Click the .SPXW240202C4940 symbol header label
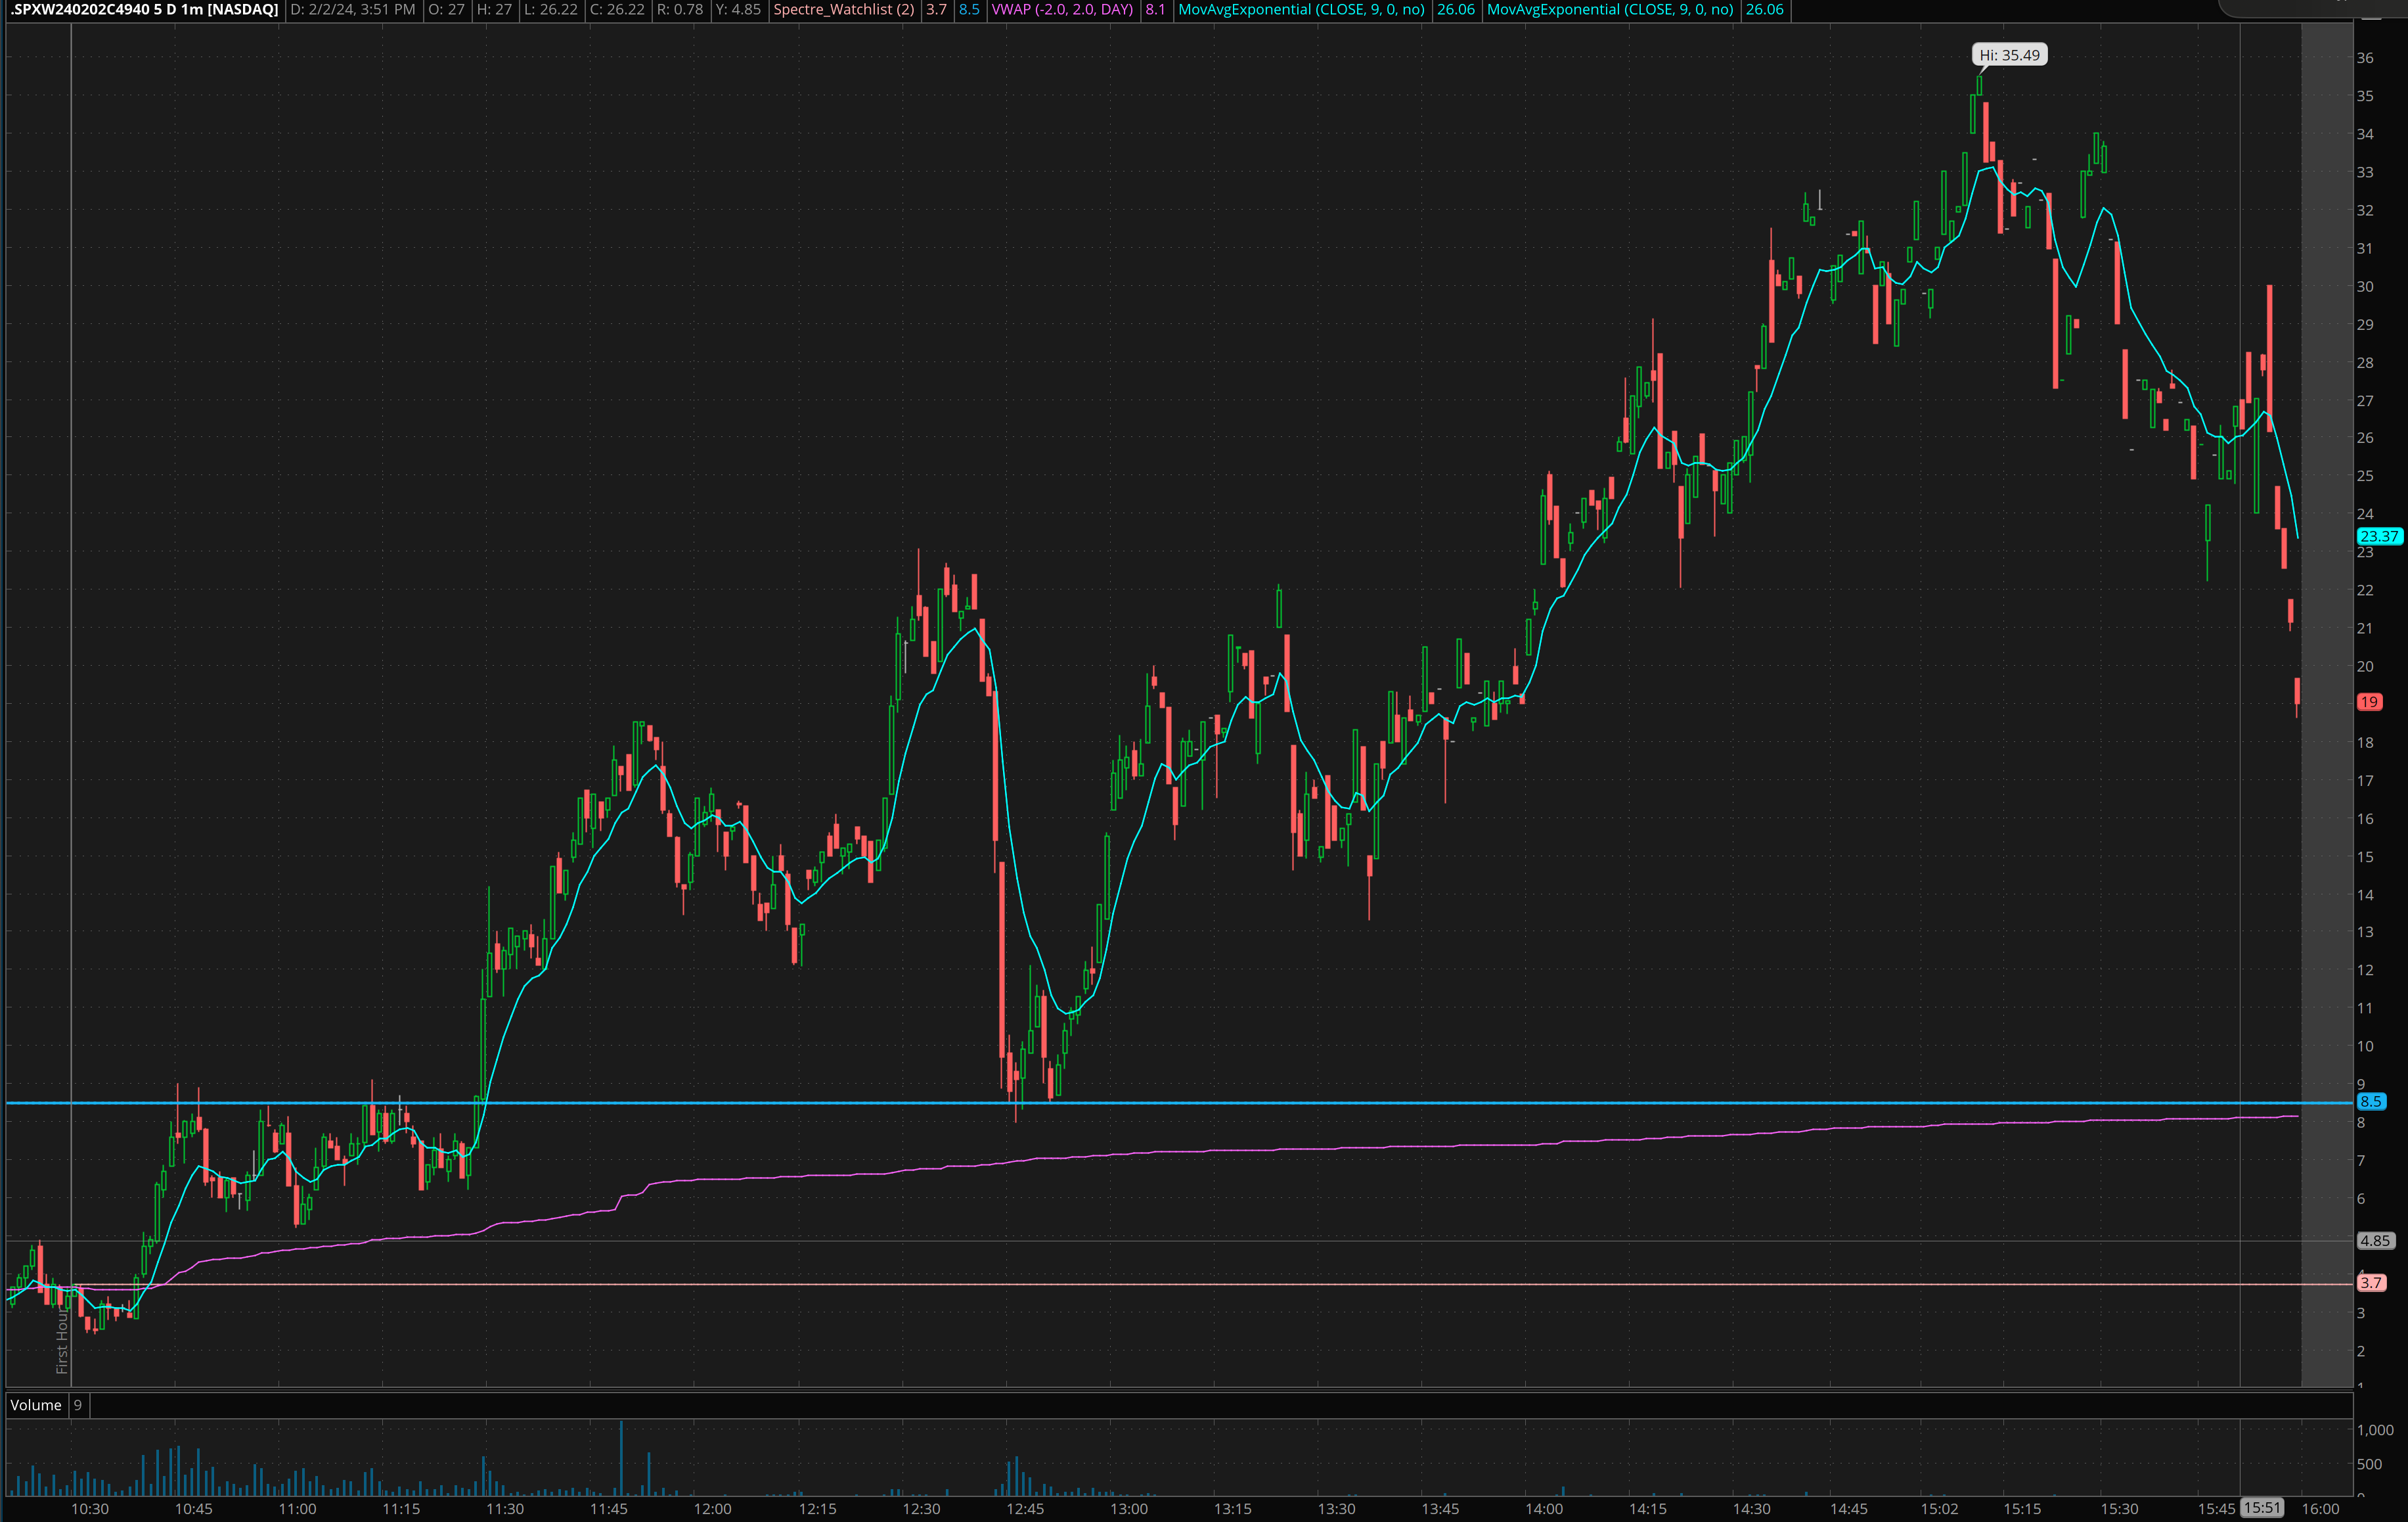2408x1522 pixels. [145, 10]
